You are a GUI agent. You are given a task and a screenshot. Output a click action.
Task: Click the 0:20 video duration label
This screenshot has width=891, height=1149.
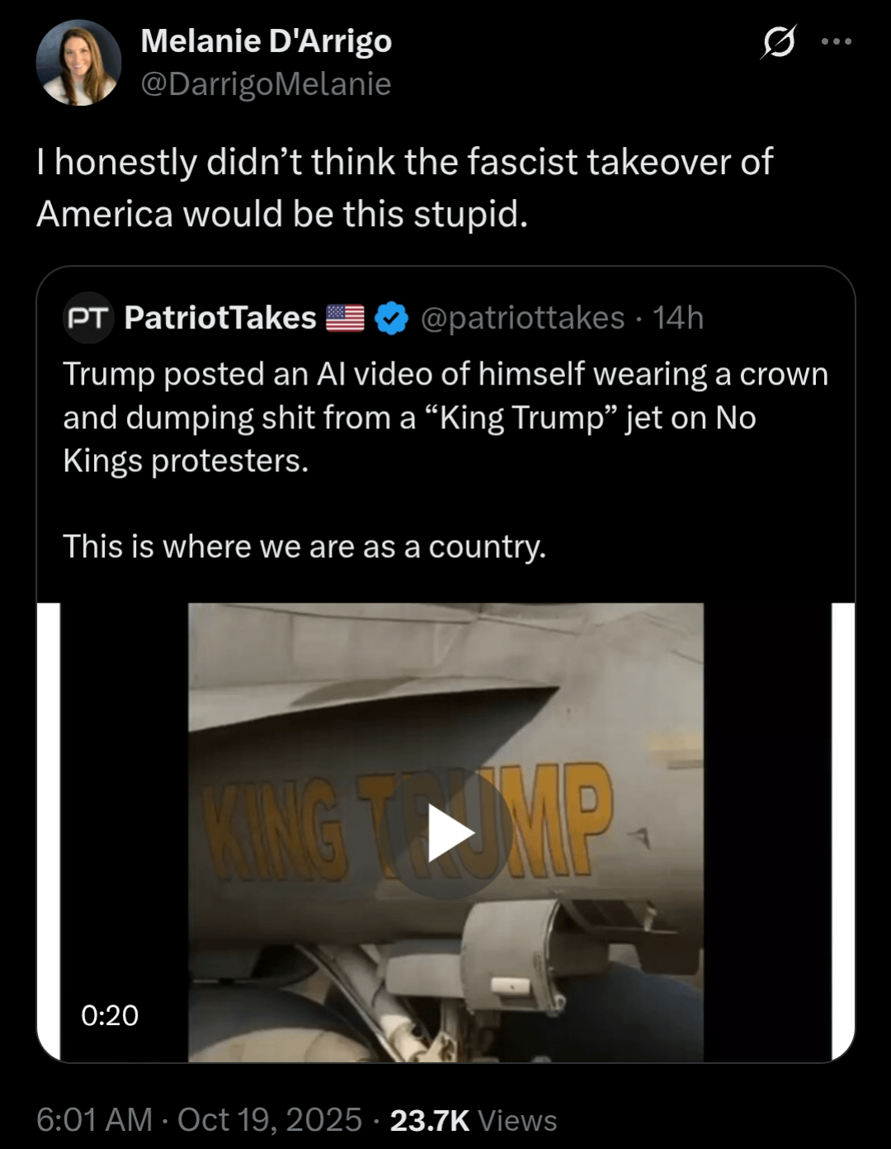tap(110, 1015)
